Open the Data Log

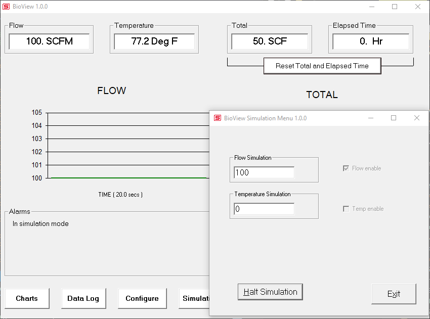[x=83, y=298]
